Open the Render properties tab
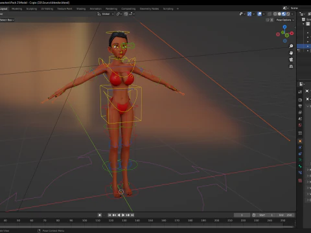The width and height of the screenshot is (311, 233). coord(300,100)
